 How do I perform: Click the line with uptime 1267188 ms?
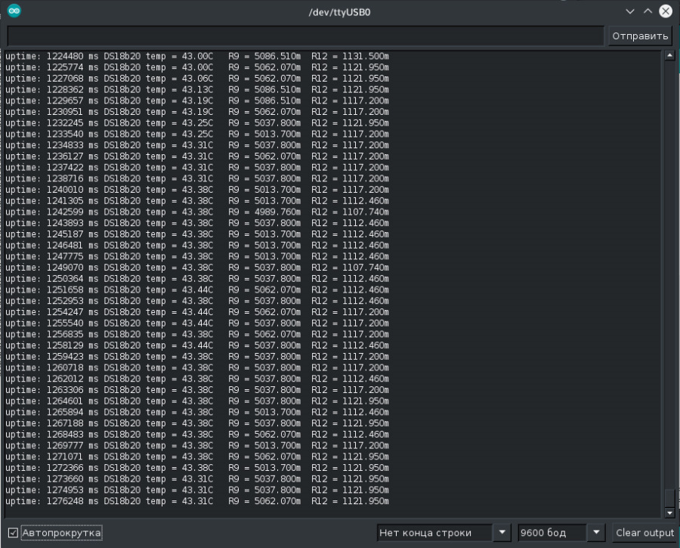pyautogui.click(x=197, y=423)
